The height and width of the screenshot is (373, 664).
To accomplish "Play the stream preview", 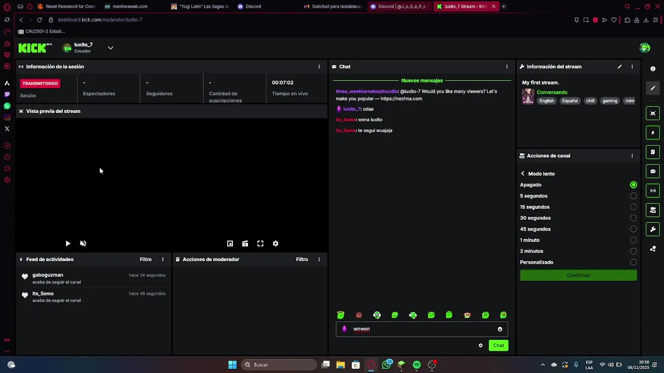I will (68, 243).
